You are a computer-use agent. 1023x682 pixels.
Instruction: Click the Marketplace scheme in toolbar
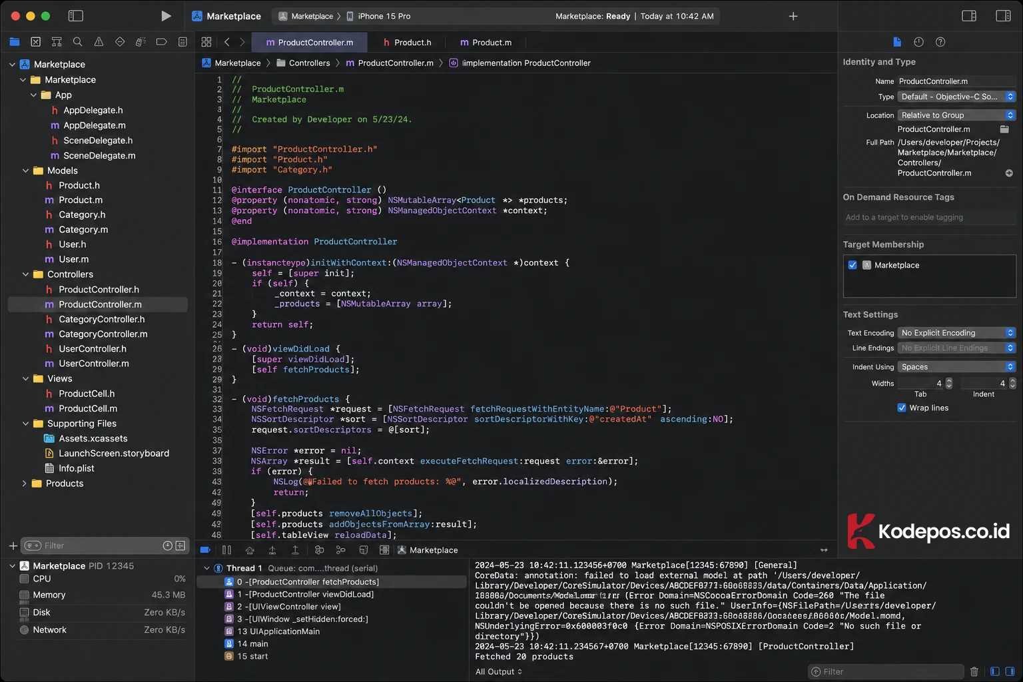pyautogui.click(x=306, y=16)
